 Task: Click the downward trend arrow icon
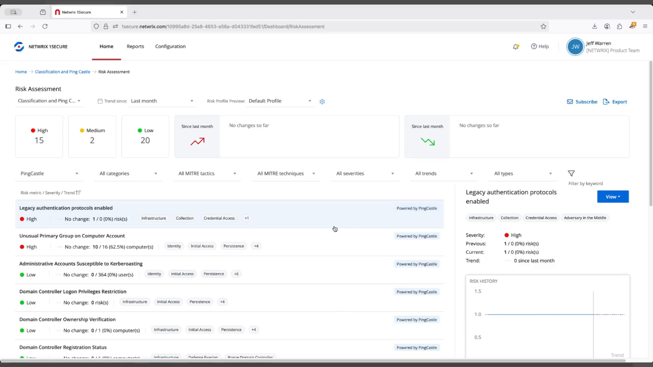[428, 142]
